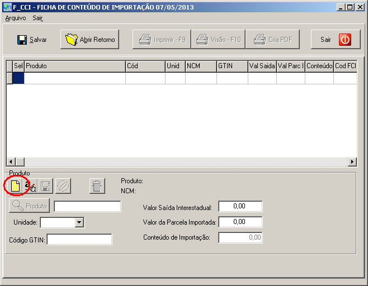The height and width of the screenshot is (286, 368).
Task: Open the Sair menu in menu bar
Action: click(x=37, y=18)
